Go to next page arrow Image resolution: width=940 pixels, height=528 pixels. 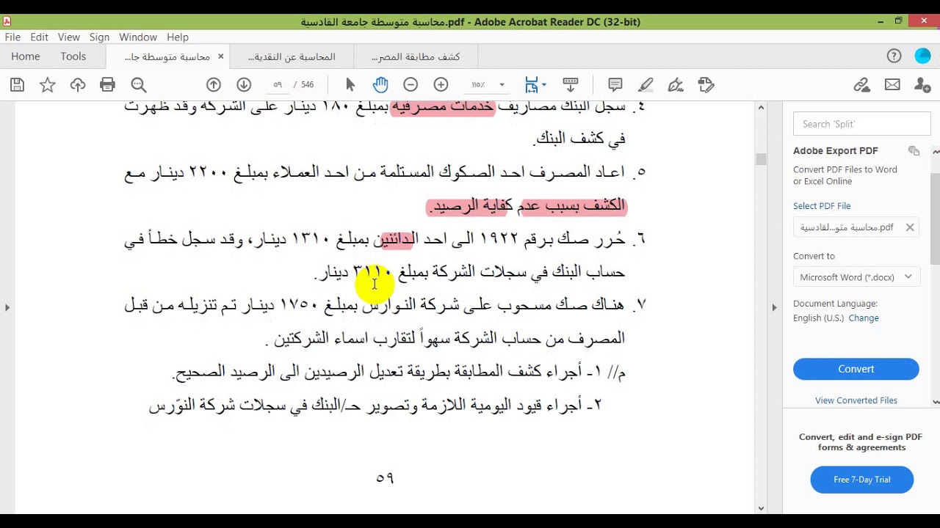tap(244, 85)
